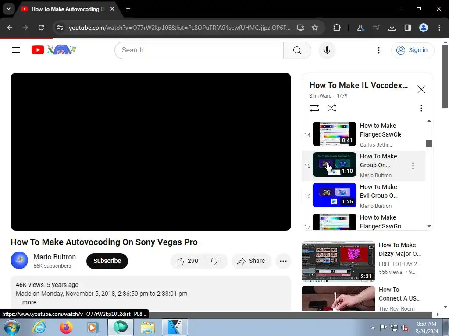Start voice search with microphone icon
The width and height of the screenshot is (449, 336).
coord(327,50)
